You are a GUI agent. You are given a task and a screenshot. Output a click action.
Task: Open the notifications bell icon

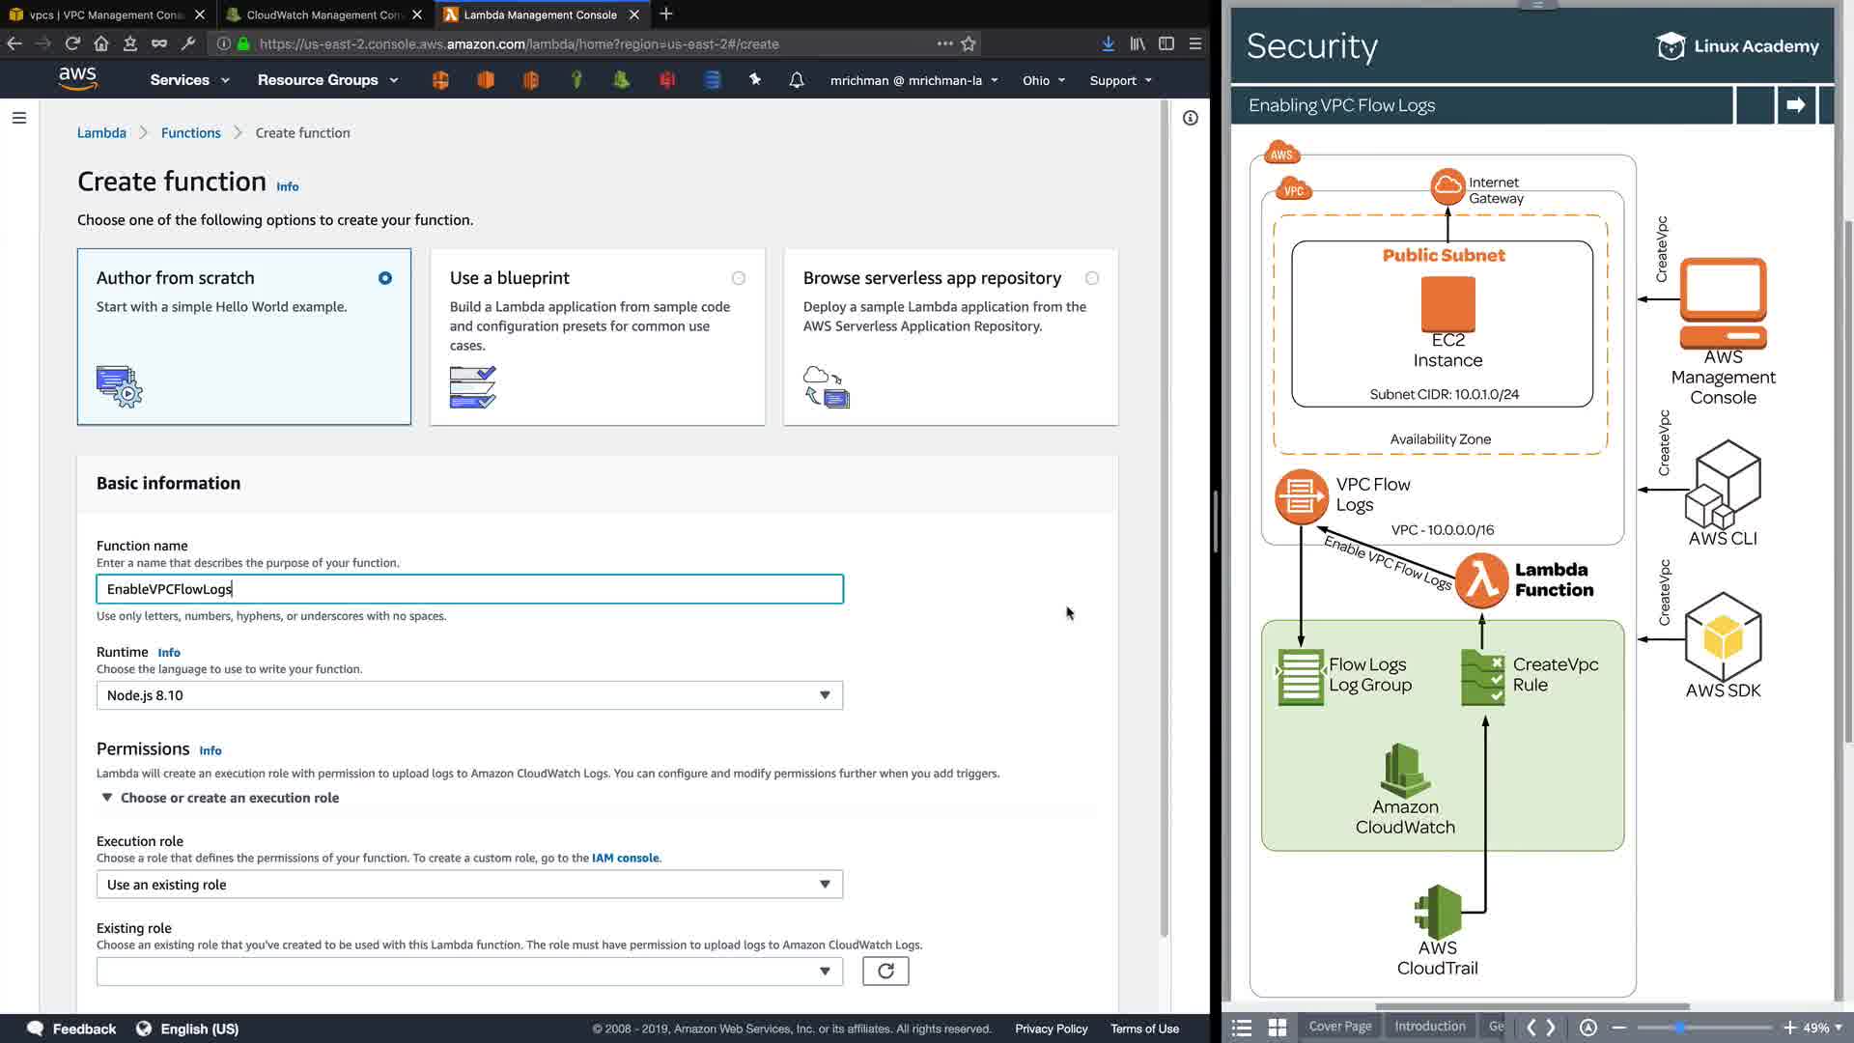pyautogui.click(x=797, y=80)
